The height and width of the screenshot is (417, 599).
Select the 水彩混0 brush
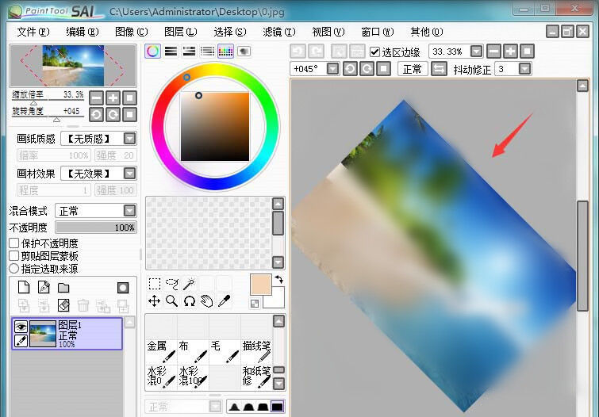tap(161, 377)
